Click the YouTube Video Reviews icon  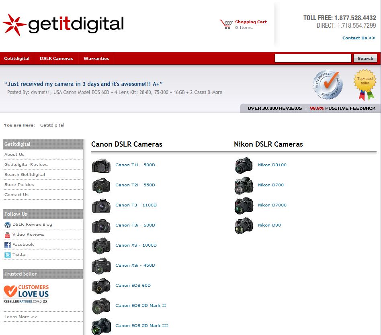click(7, 235)
